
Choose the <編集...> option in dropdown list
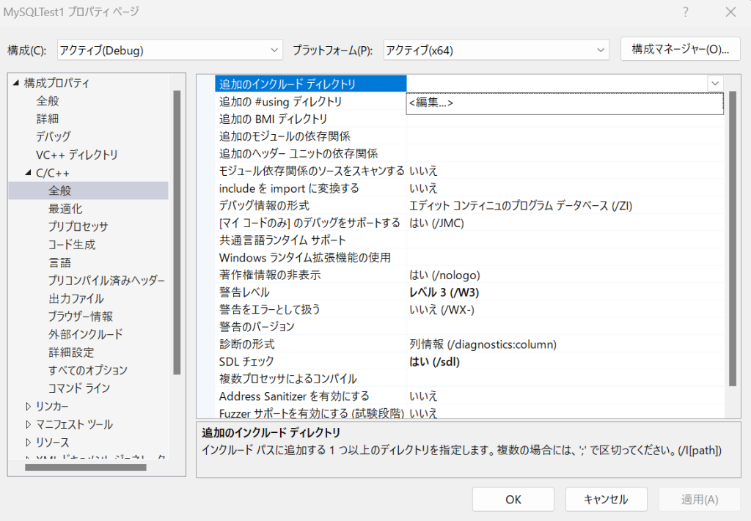pyautogui.click(x=431, y=103)
